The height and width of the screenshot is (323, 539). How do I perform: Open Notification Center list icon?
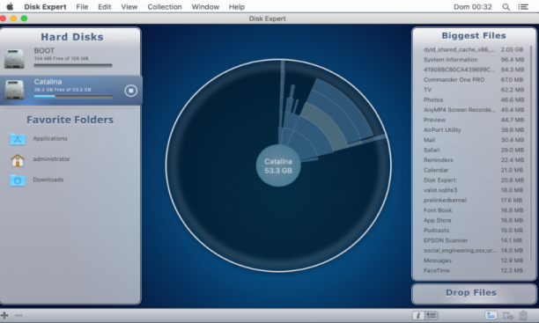click(523, 7)
